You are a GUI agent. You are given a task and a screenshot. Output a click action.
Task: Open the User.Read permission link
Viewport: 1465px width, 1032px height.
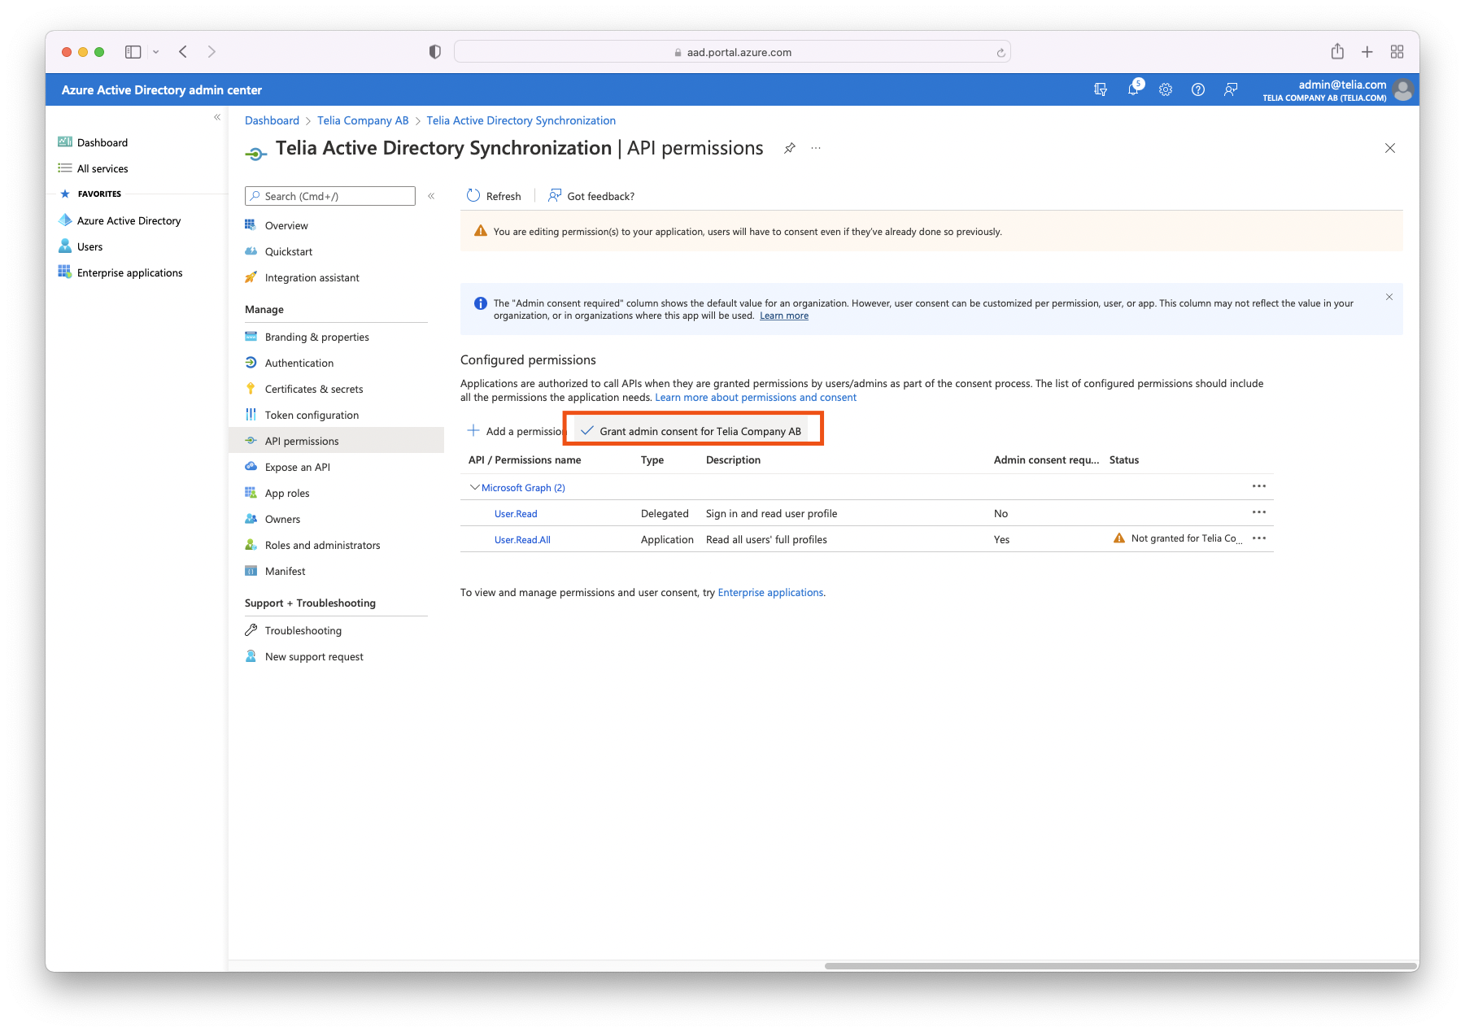[x=516, y=514]
